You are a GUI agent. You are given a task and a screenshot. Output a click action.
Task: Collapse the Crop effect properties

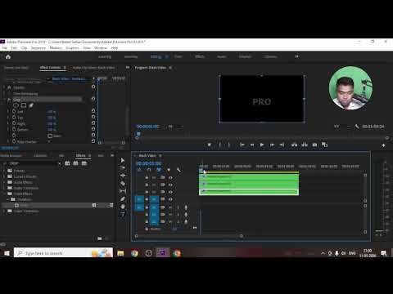tap(4, 100)
